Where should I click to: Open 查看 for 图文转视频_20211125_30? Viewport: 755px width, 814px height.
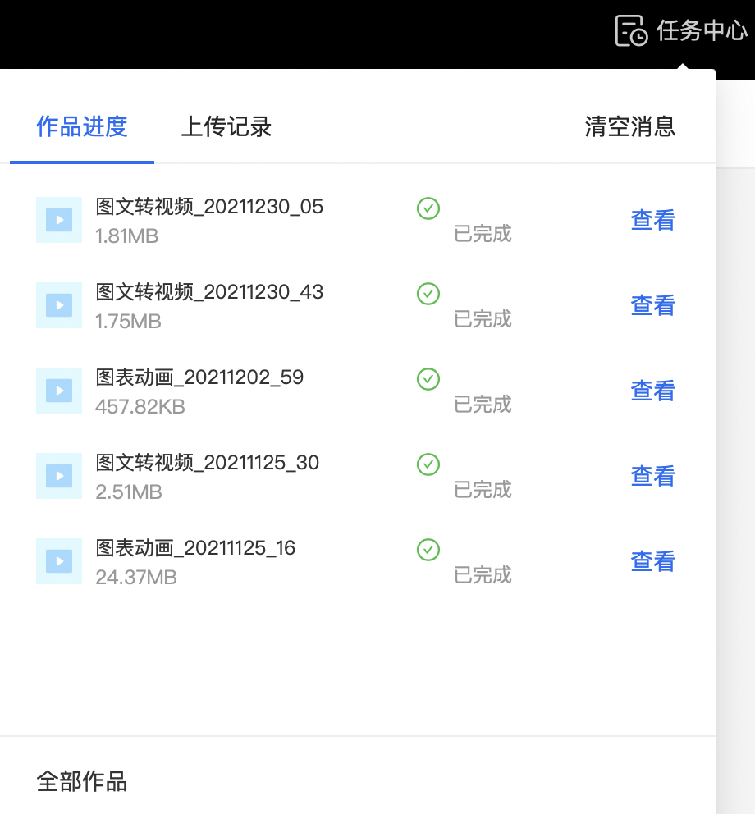coord(652,476)
